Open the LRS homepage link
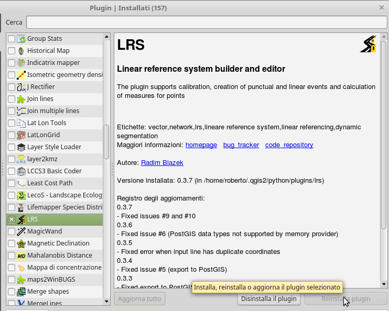The width and height of the screenshot is (389, 311). pos(201,145)
